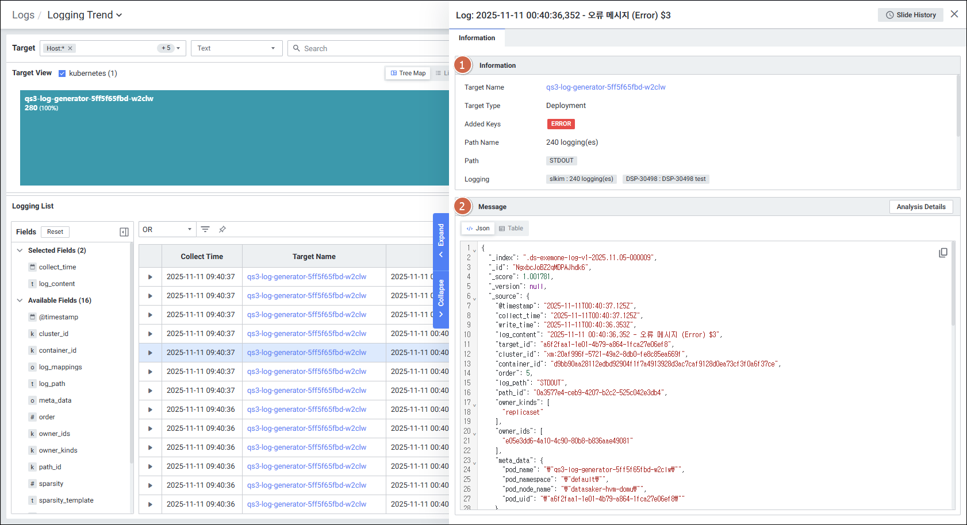The width and height of the screenshot is (967, 525).
Task: Collapse the Fields panel with sidebar icon
Action: click(x=124, y=232)
